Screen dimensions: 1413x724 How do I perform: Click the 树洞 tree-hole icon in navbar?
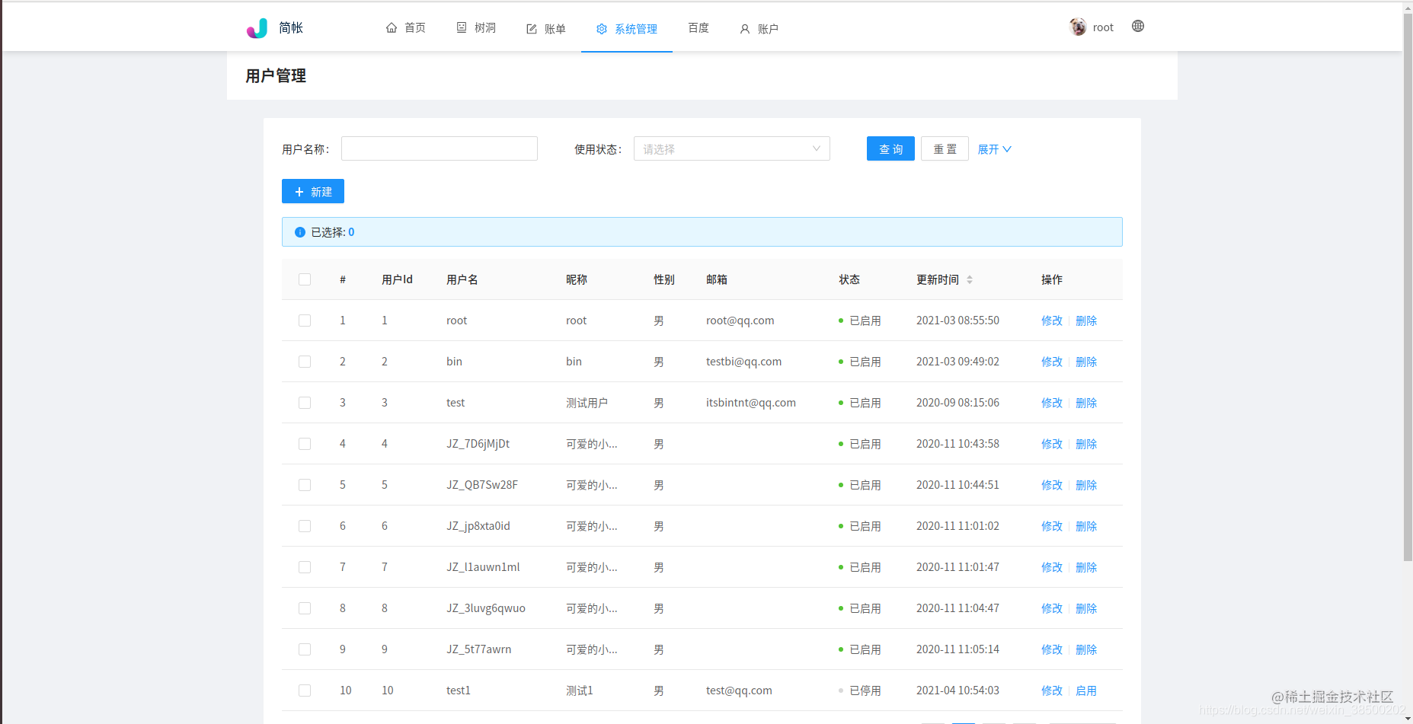pos(461,27)
